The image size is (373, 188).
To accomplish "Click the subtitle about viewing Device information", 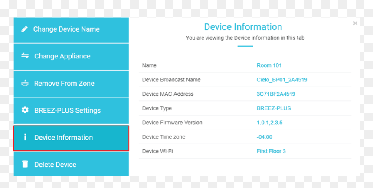I will coord(245,38).
